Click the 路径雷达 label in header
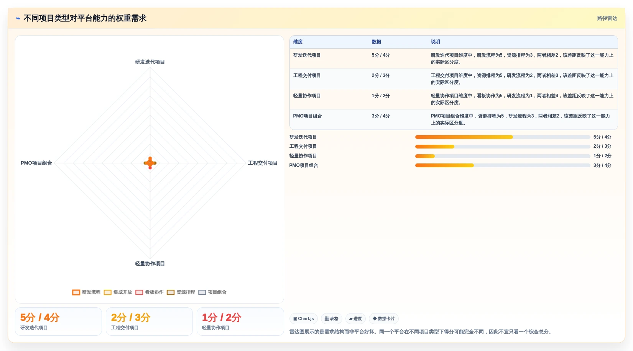Image resolution: width=633 pixels, height=351 pixels. click(x=607, y=18)
